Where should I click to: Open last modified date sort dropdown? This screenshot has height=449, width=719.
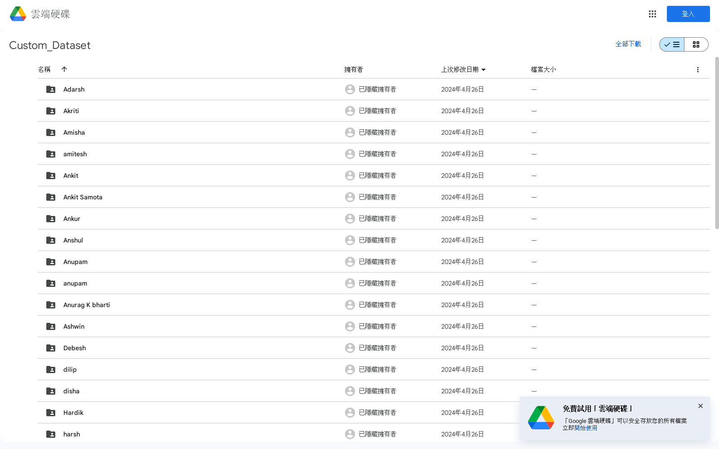coord(484,70)
